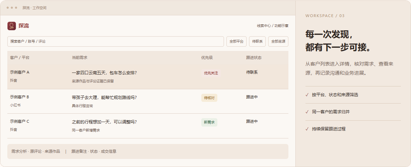Click the 探流 · 工作空间 window title
Viewport: 411px width, 167px height.
[x=34, y=8]
